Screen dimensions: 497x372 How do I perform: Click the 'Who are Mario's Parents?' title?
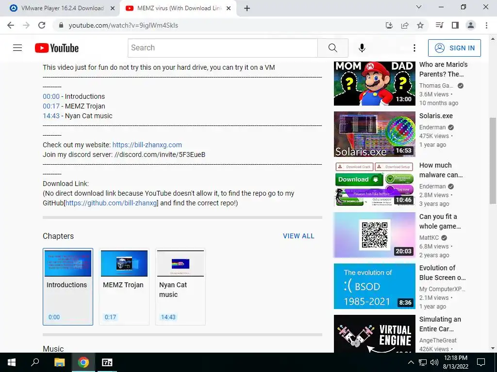(x=443, y=69)
